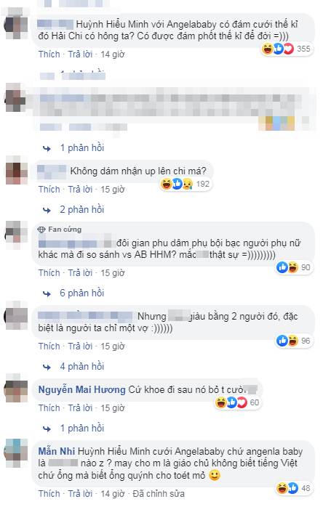View 'Đã chỉnh sửa' edit history
This screenshot has height=507, width=331.
point(159,494)
